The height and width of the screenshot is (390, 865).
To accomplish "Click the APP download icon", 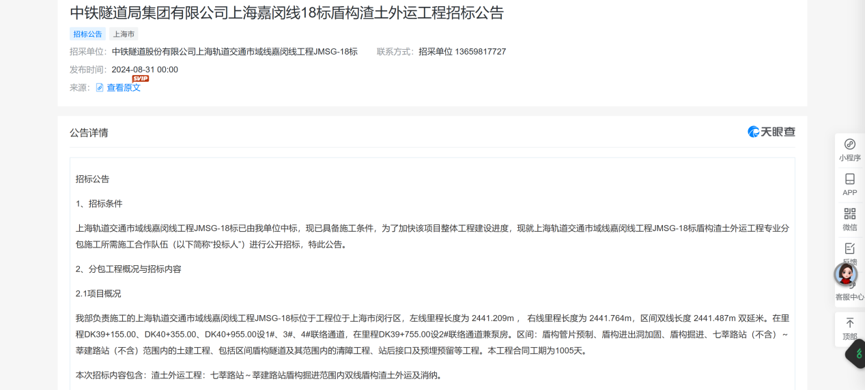I will [850, 179].
